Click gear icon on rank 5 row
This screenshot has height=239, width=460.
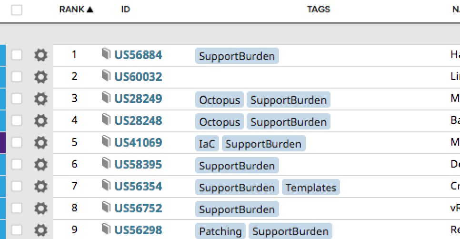(41, 142)
